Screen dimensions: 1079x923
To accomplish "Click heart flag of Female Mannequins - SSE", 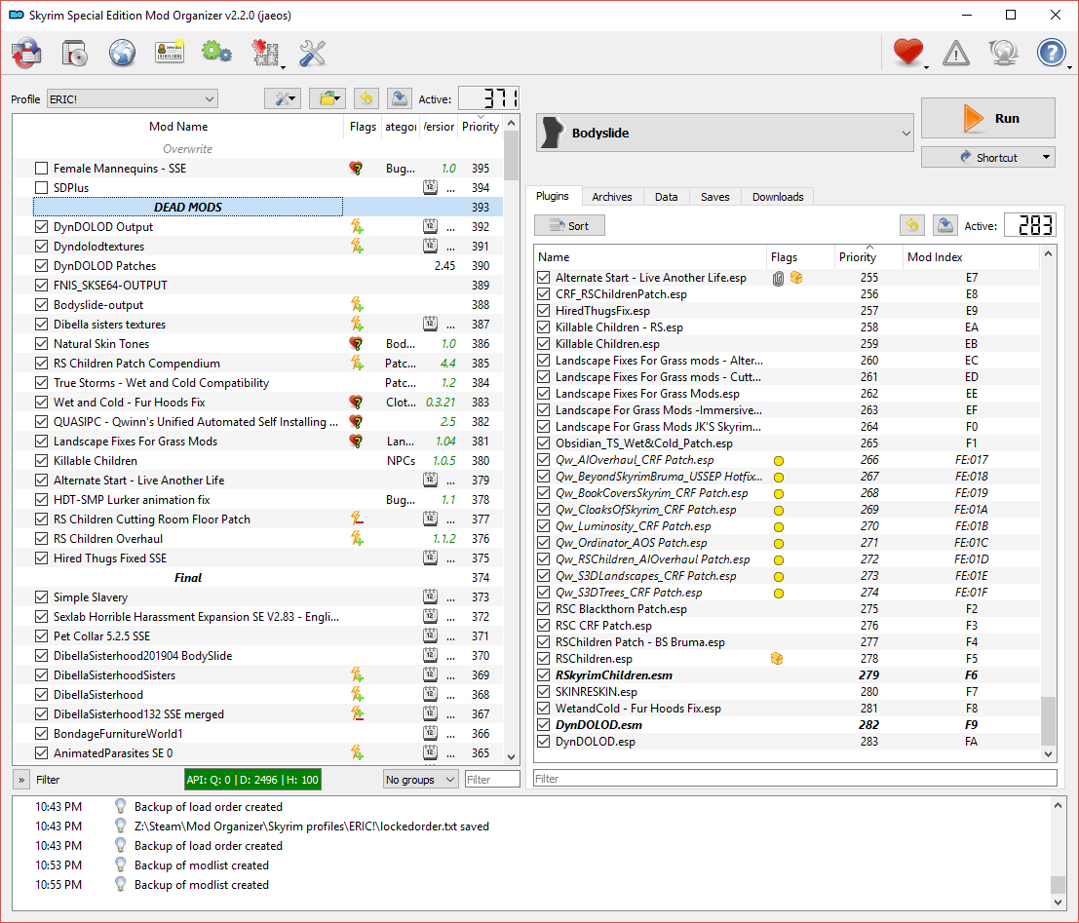I will 356,168.
